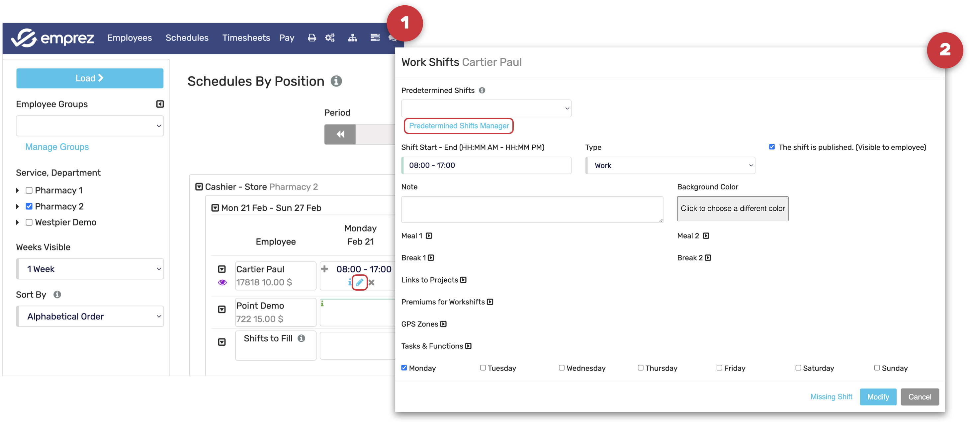This screenshot has height=424, width=975.
Task: Uncheck the shift is published checkbox
Action: [x=771, y=147]
